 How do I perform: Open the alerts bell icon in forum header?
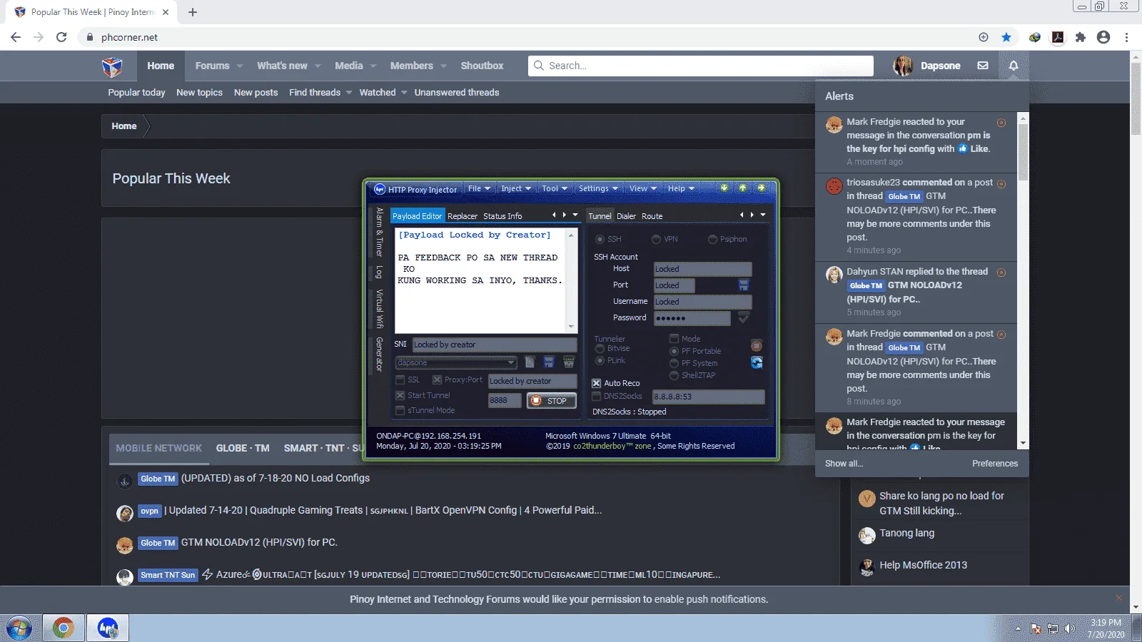coord(1014,66)
